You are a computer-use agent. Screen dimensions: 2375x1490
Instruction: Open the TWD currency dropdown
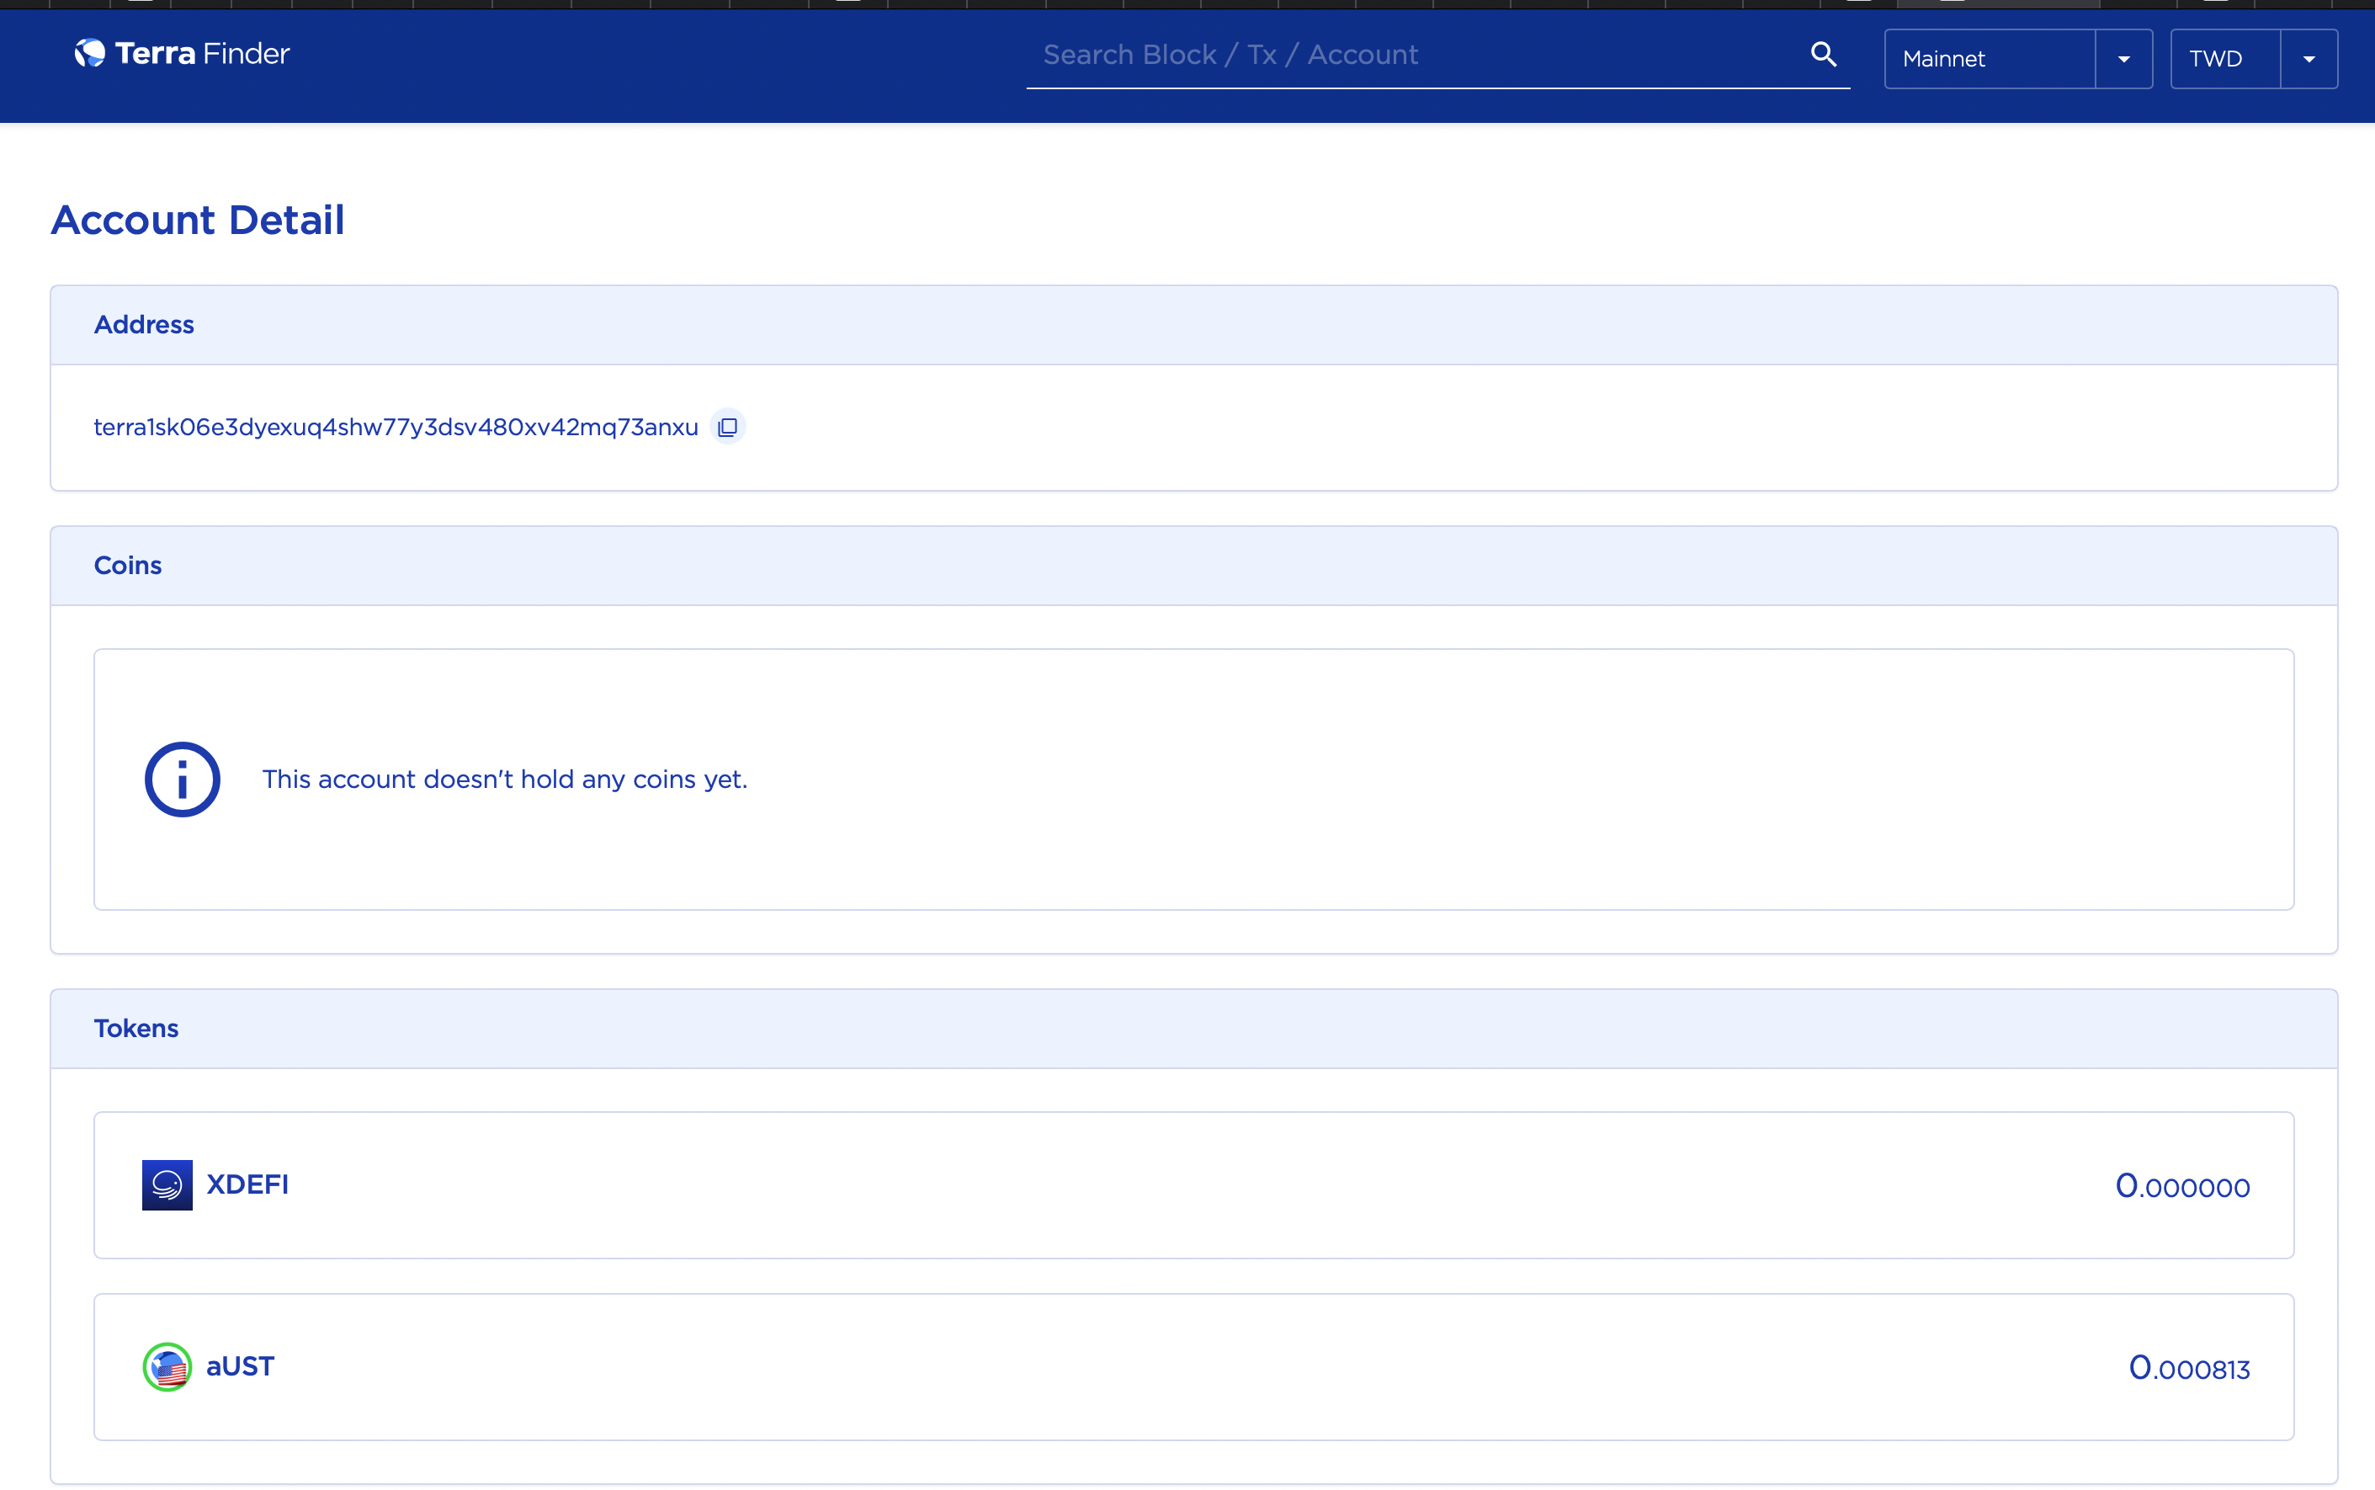(2254, 59)
